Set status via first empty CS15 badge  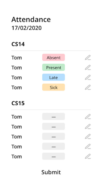54,116
